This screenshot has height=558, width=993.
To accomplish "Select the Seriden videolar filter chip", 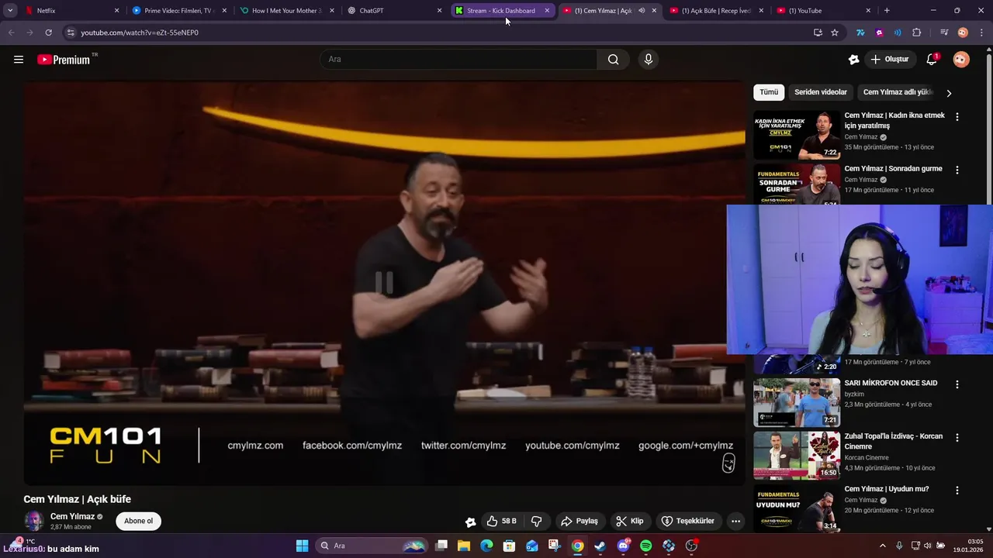I will pos(821,92).
